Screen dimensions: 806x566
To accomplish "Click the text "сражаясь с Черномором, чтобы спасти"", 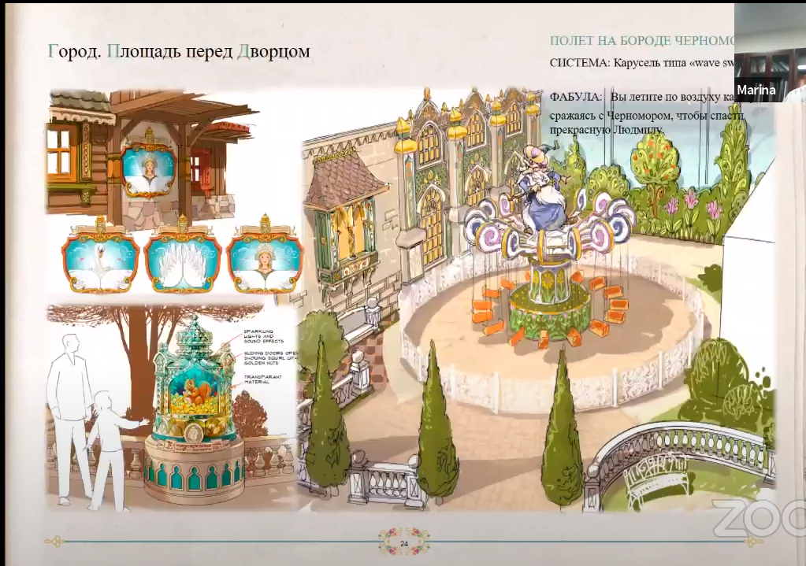I will pyautogui.click(x=647, y=116).
